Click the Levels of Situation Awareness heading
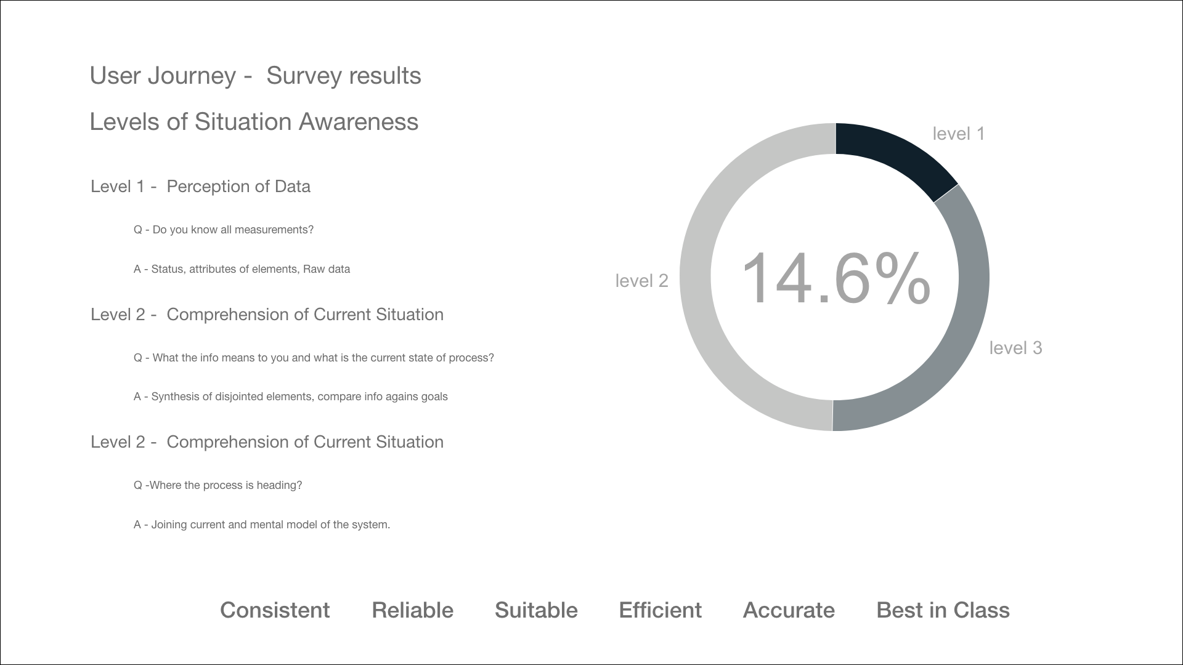Viewport: 1183px width, 665px height. tap(254, 122)
